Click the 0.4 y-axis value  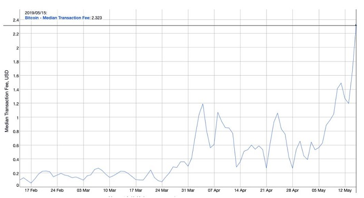[16, 159]
